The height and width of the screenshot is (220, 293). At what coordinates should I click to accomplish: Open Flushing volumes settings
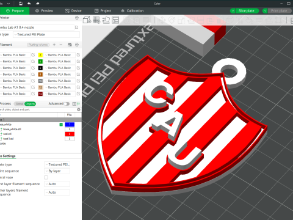[38, 45]
